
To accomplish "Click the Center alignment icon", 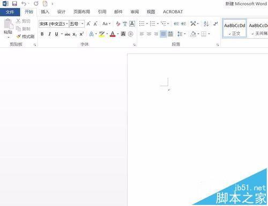I will 149,34.
